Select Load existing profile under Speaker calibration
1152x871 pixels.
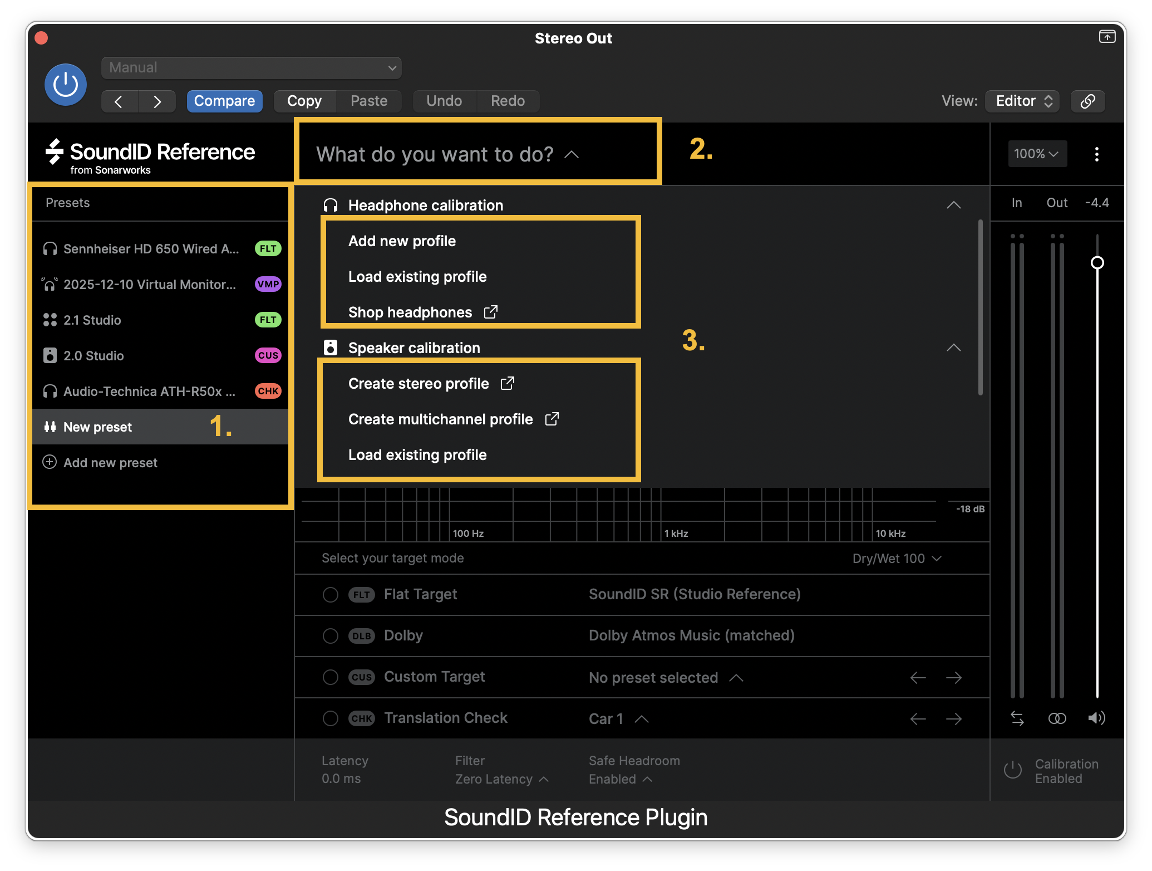click(x=417, y=455)
